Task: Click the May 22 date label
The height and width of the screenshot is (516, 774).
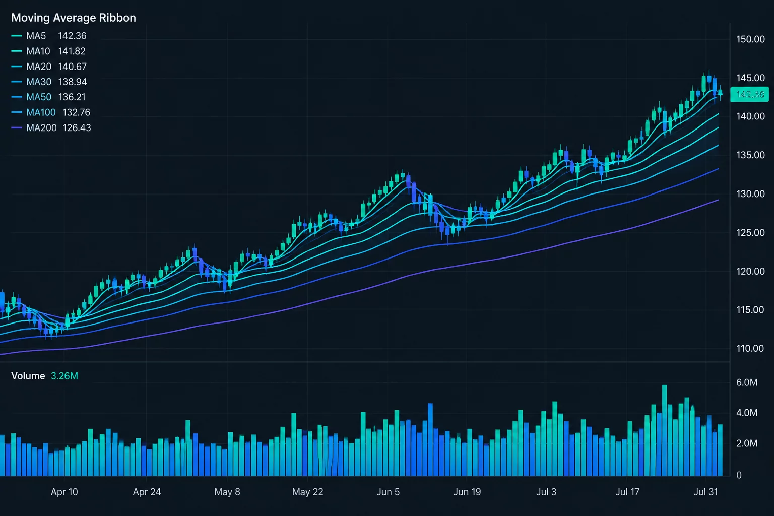Action: [308, 492]
